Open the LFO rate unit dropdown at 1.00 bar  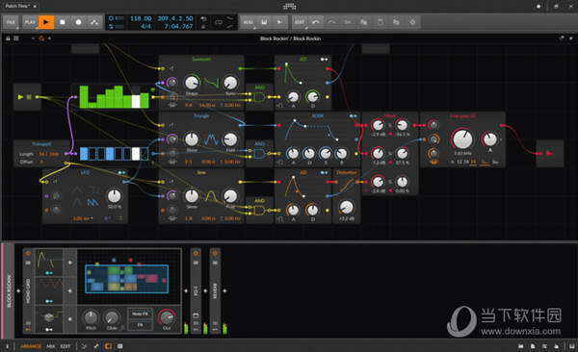pos(83,218)
